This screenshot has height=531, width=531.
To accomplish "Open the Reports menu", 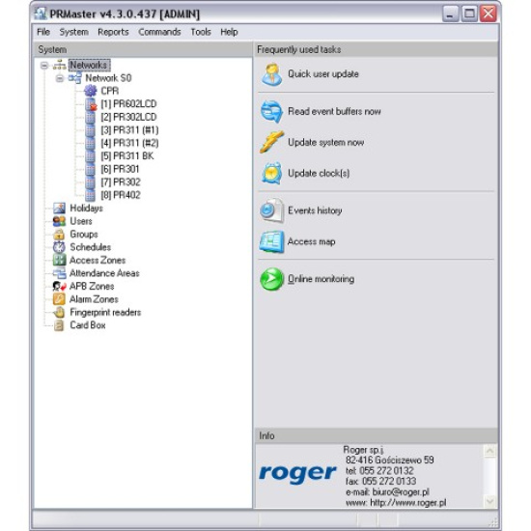I will 113,32.
